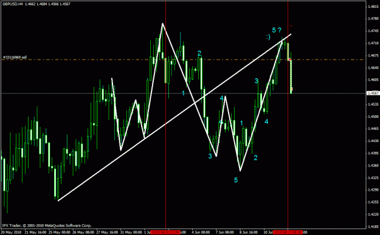Click the 1.4430 price axis label

coord(373,141)
